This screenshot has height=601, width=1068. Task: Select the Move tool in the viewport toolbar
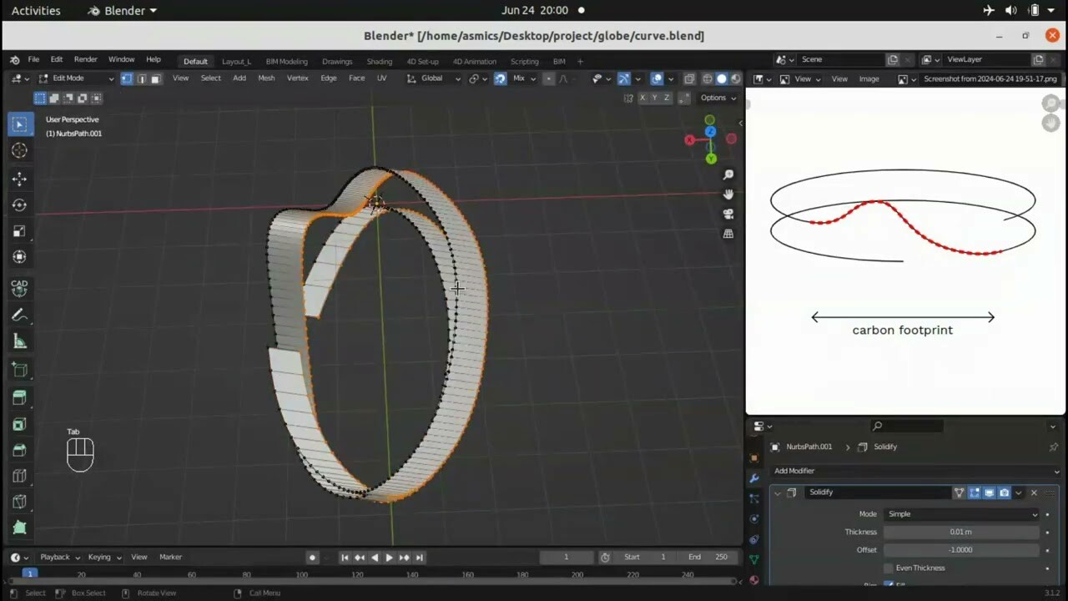tap(19, 179)
